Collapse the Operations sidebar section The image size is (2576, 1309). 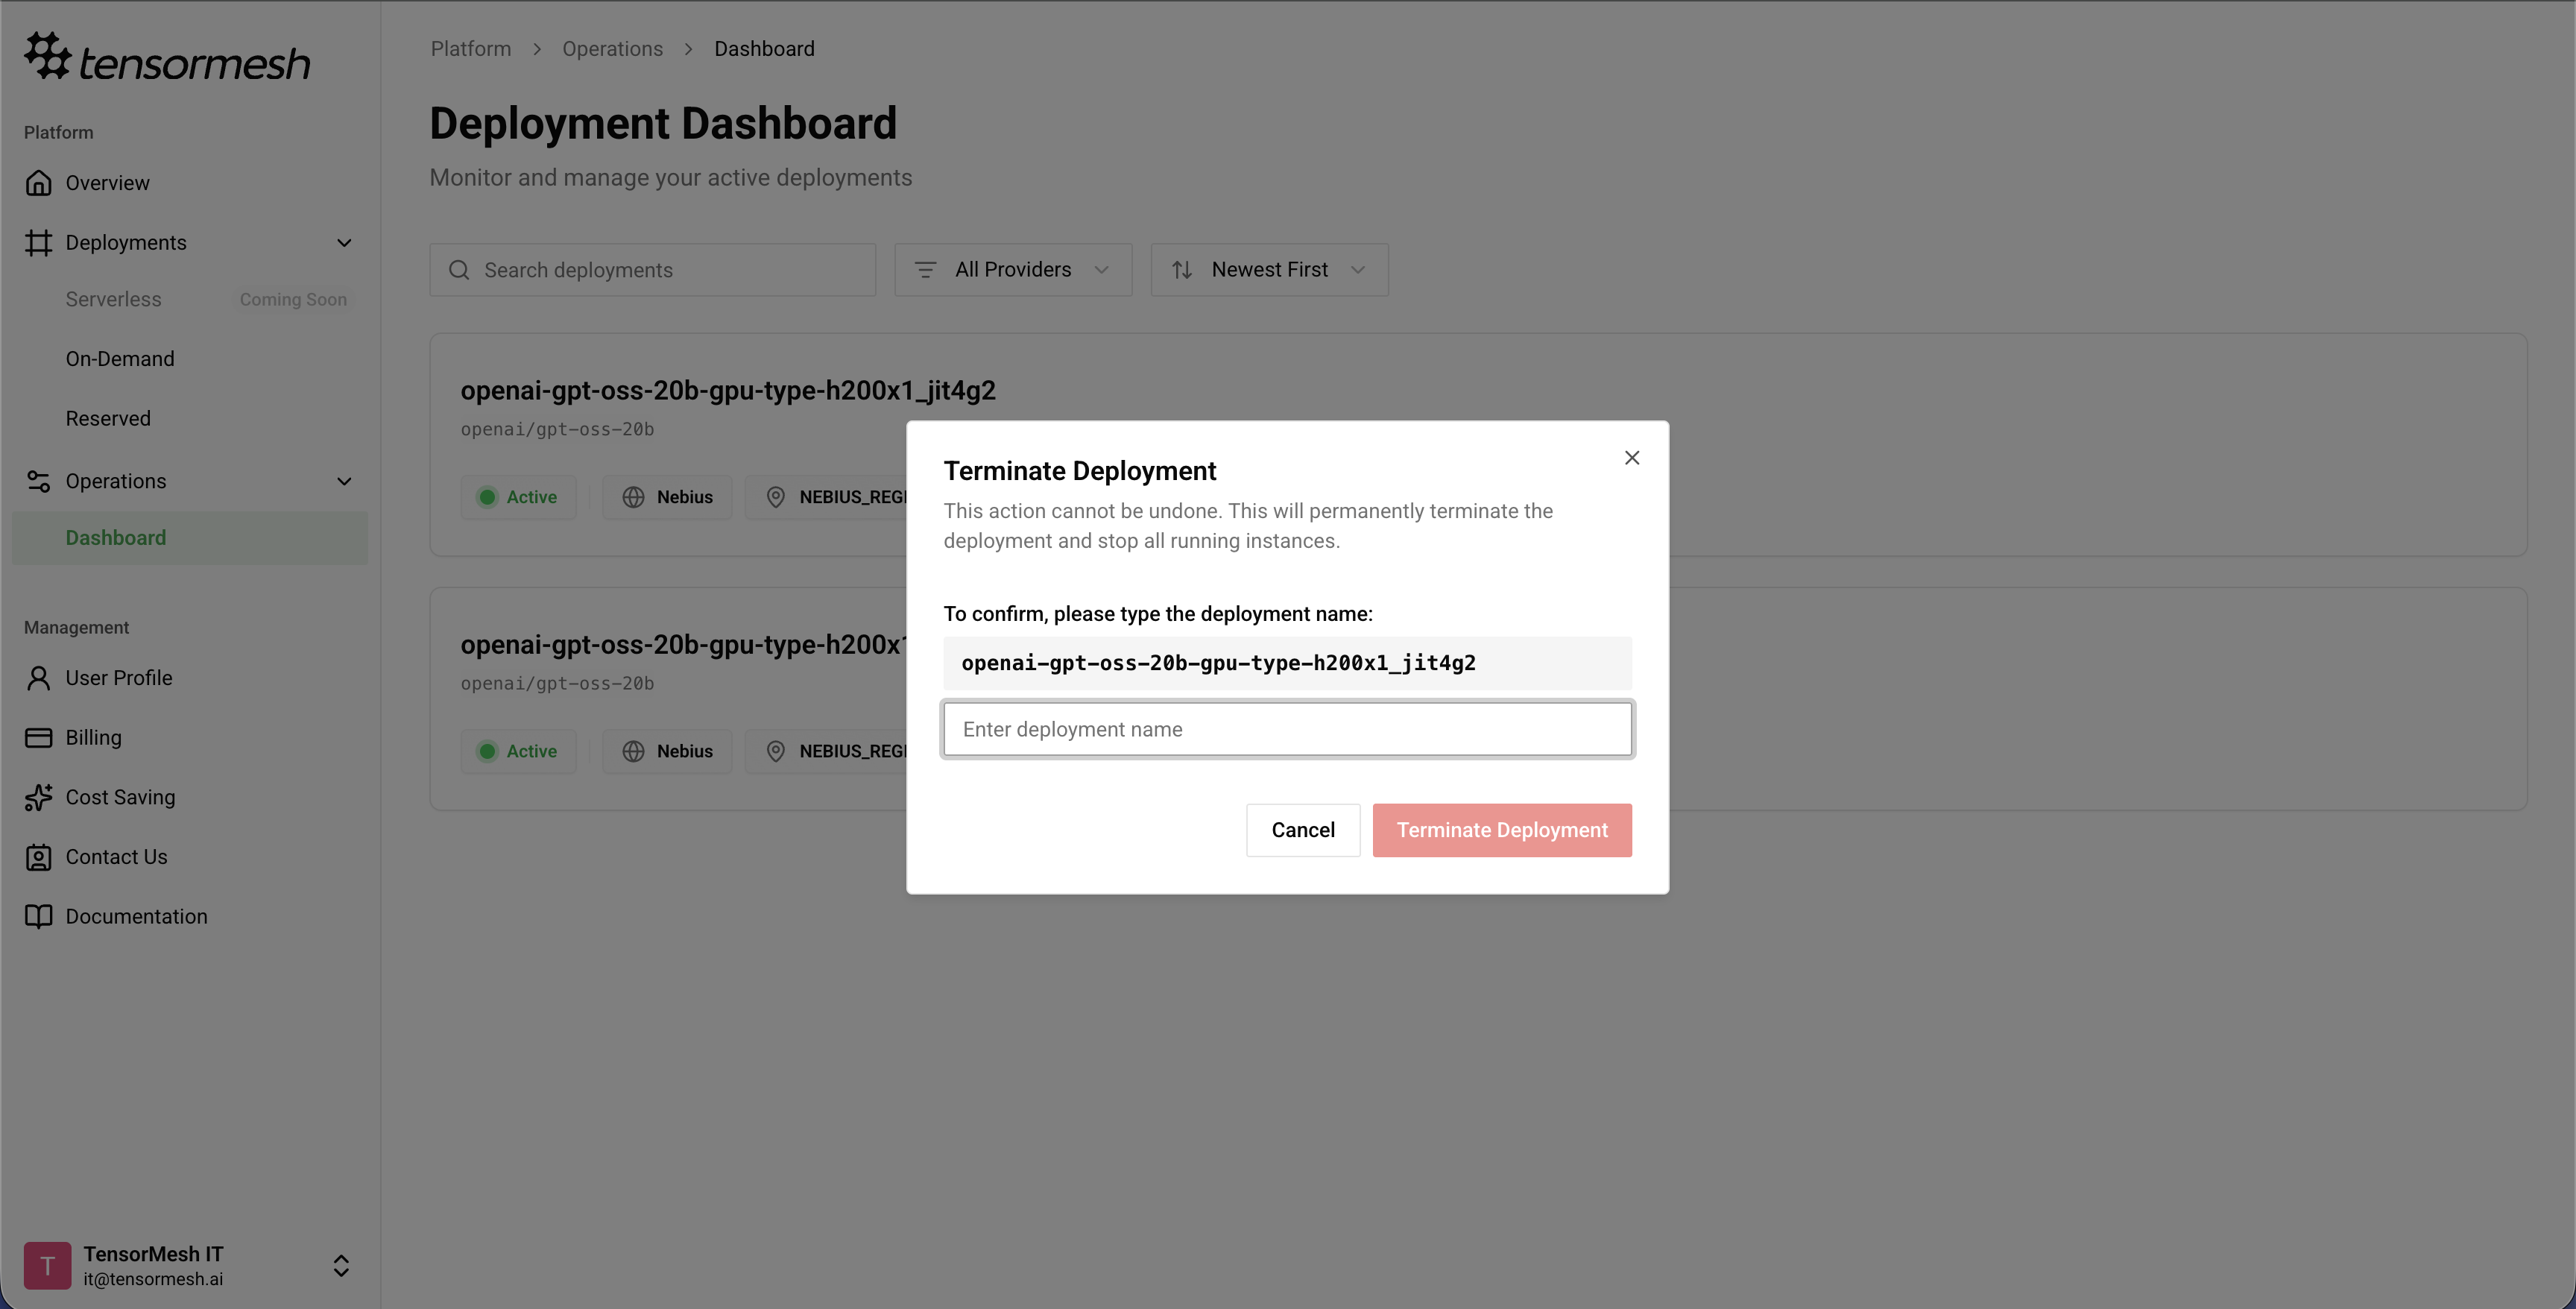point(344,481)
